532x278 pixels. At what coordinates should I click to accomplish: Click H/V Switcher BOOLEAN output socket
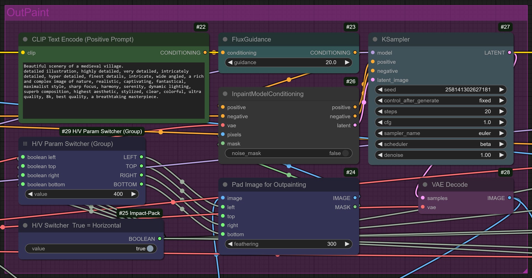[160, 239]
